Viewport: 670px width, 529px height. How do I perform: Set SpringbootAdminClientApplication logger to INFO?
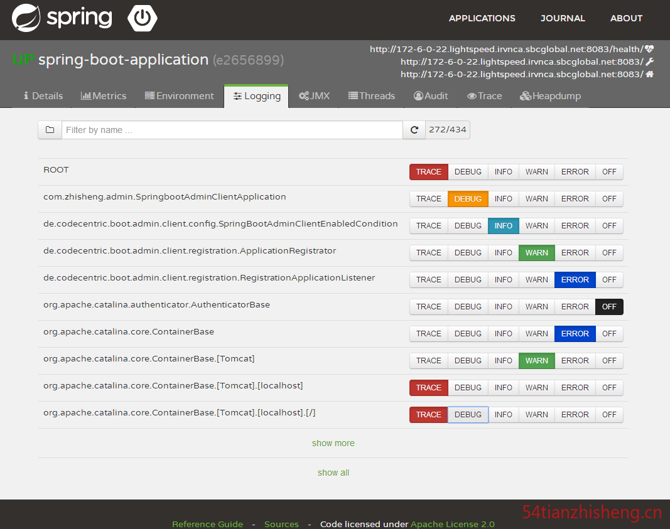pos(504,199)
